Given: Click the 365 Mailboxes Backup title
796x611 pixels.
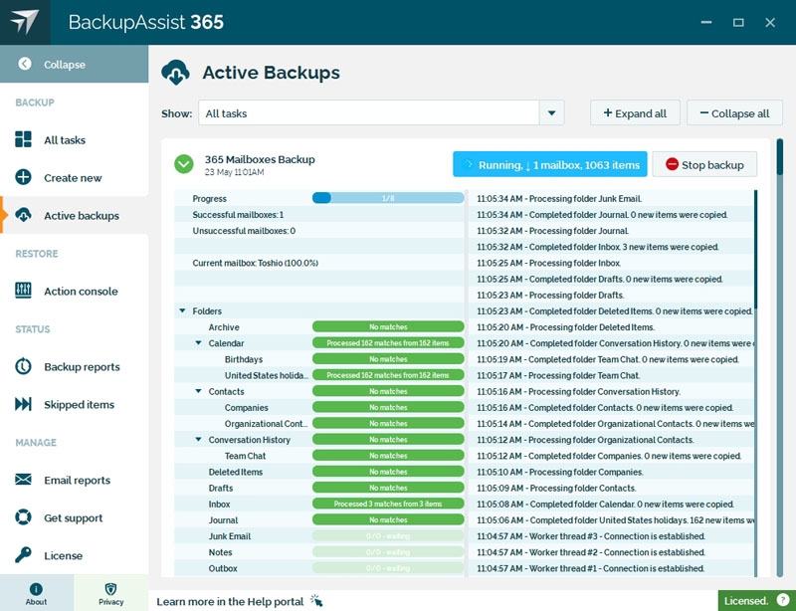Looking at the screenshot, I should 260,159.
